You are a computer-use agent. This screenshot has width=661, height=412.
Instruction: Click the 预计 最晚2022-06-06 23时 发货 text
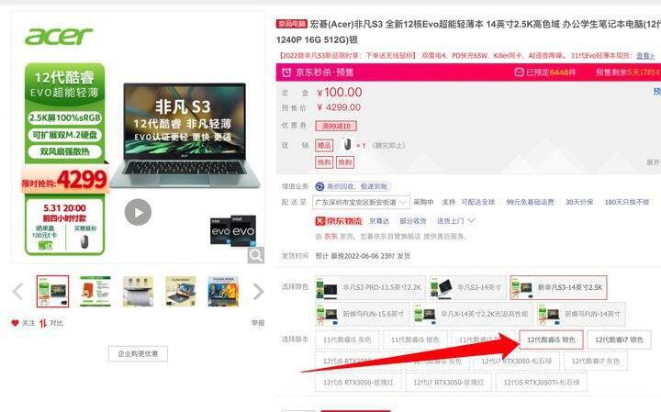click(363, 256)
